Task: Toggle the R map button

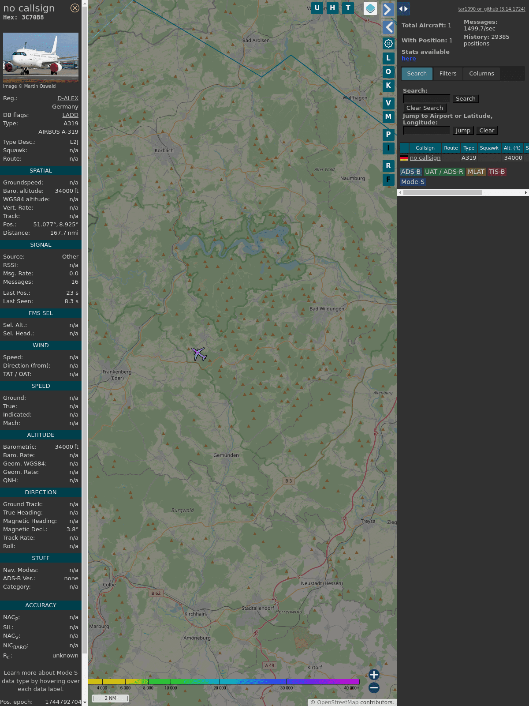Action: click(x=388, y=166)
